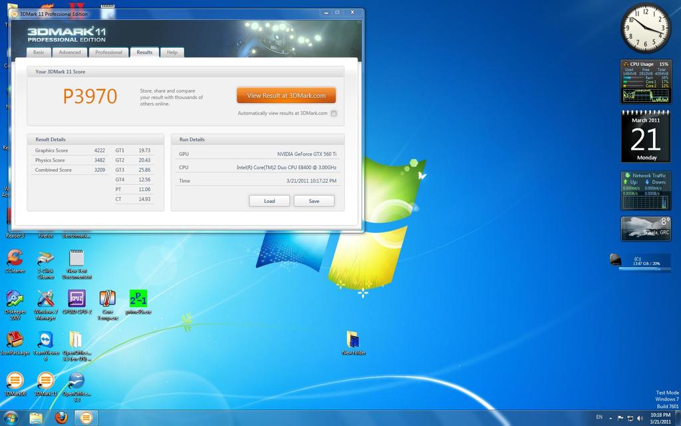
Task: Click CT result 14.93
Action: pos(144,199)
